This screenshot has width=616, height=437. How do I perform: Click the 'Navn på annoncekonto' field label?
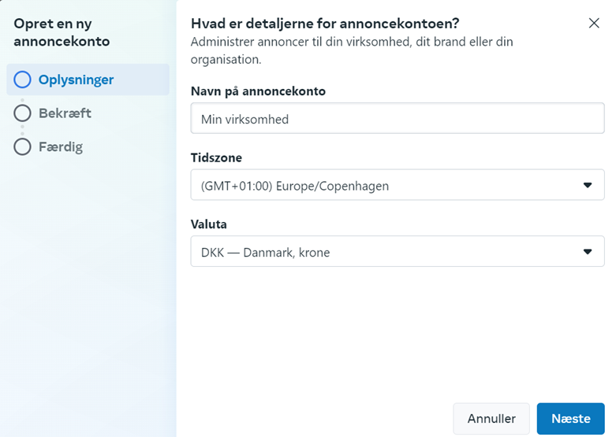(258, 91)
